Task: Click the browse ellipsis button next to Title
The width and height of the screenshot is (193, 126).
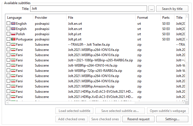Action: (151, 9)
